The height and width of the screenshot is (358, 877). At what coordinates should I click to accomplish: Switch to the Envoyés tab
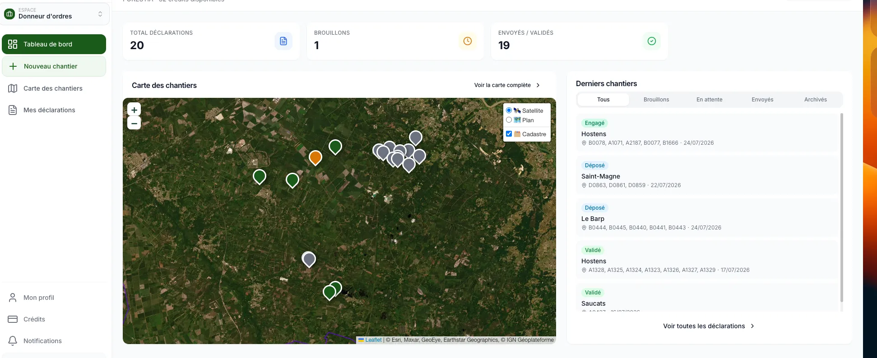[x=762, y=100]
